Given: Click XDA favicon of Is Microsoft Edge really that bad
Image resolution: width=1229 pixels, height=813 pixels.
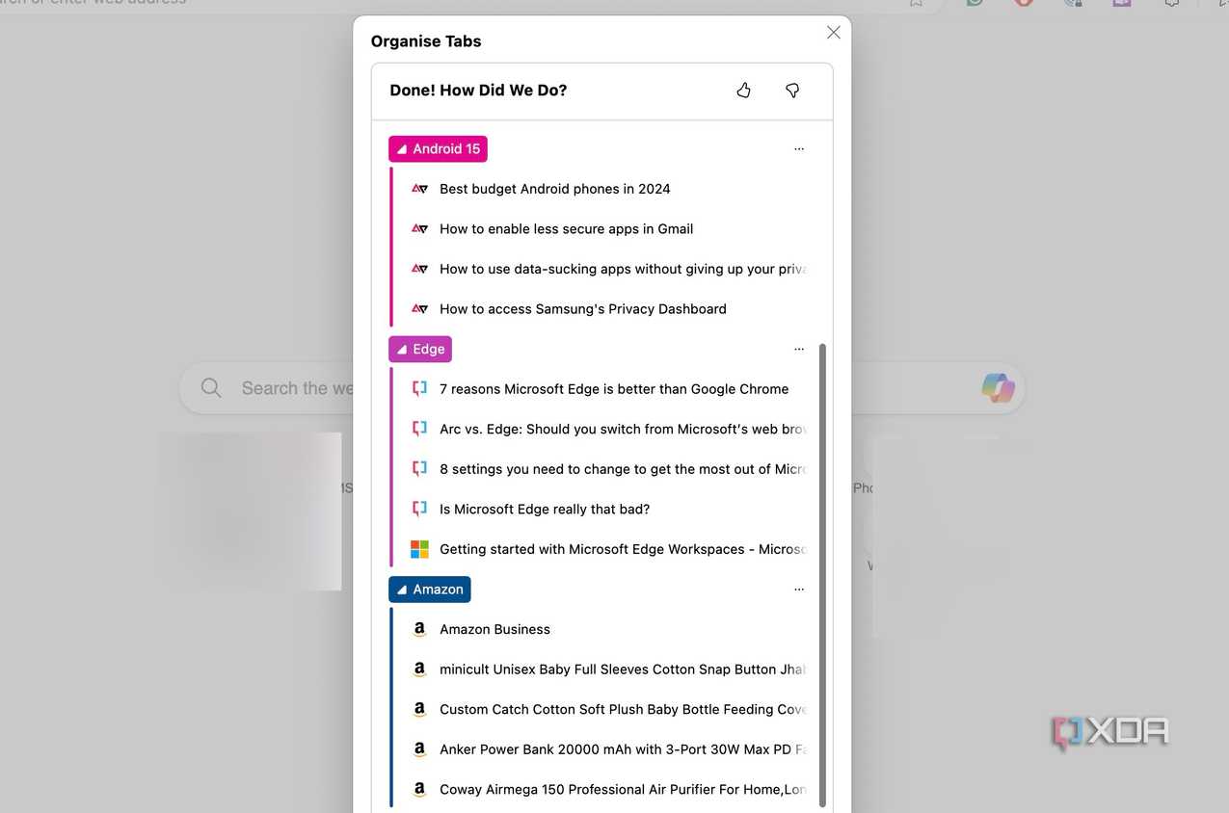Looking at the screenshot, I should click(x=419, y=510).
